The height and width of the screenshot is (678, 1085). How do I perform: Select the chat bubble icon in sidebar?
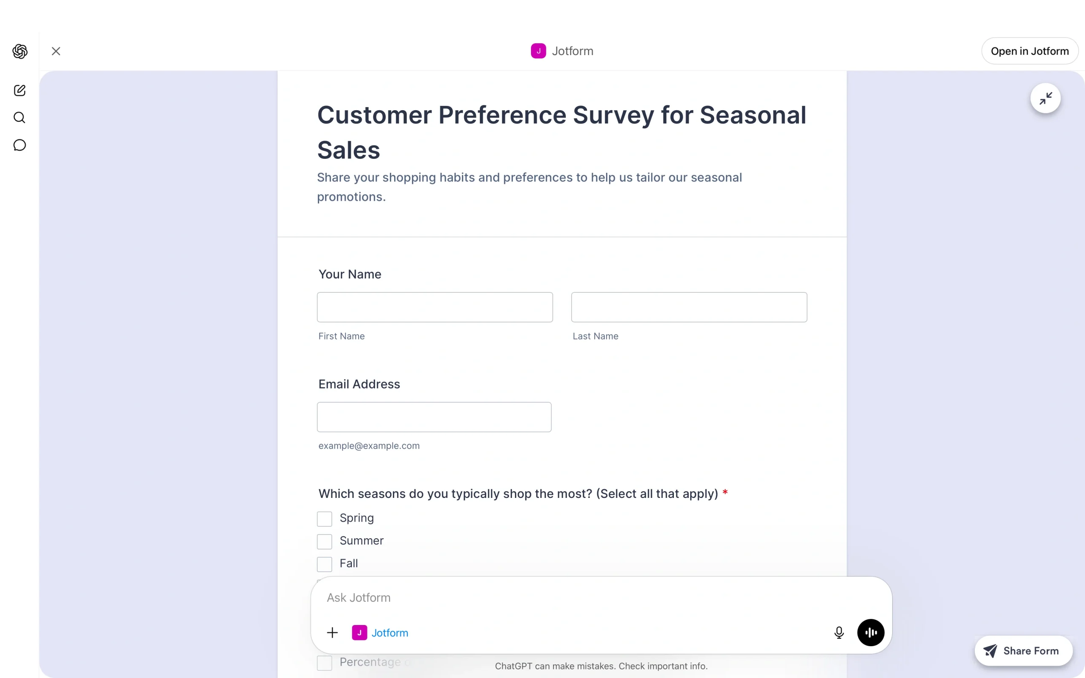pyautogui.click(x=19, y=145)
